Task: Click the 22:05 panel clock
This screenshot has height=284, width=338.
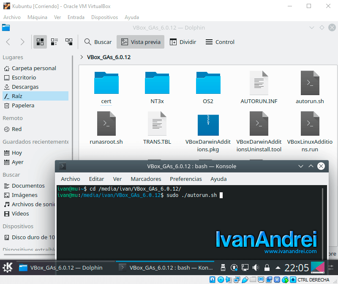Action: [297, 268]
